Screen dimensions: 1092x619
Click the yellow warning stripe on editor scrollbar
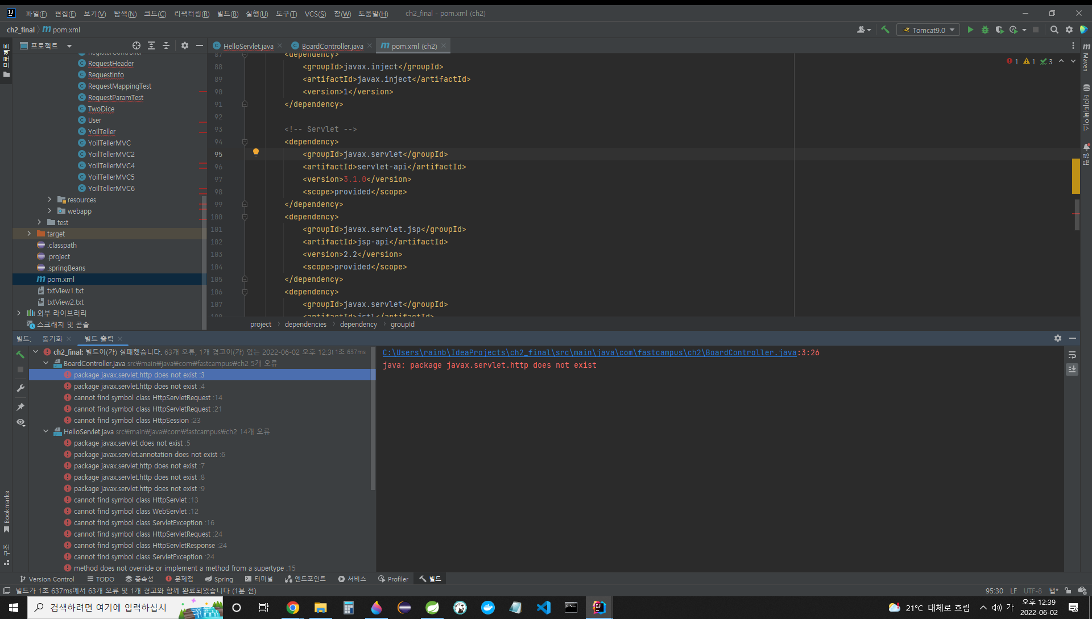click(1076, 176)
